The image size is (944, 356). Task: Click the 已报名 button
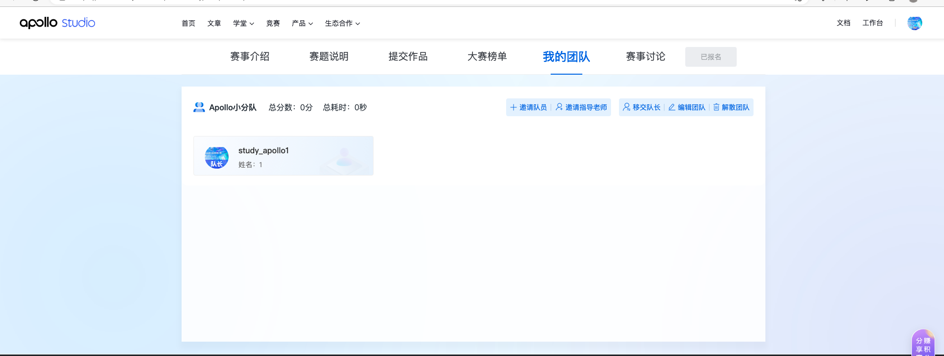pyautogui.click(x=710, y=57)
